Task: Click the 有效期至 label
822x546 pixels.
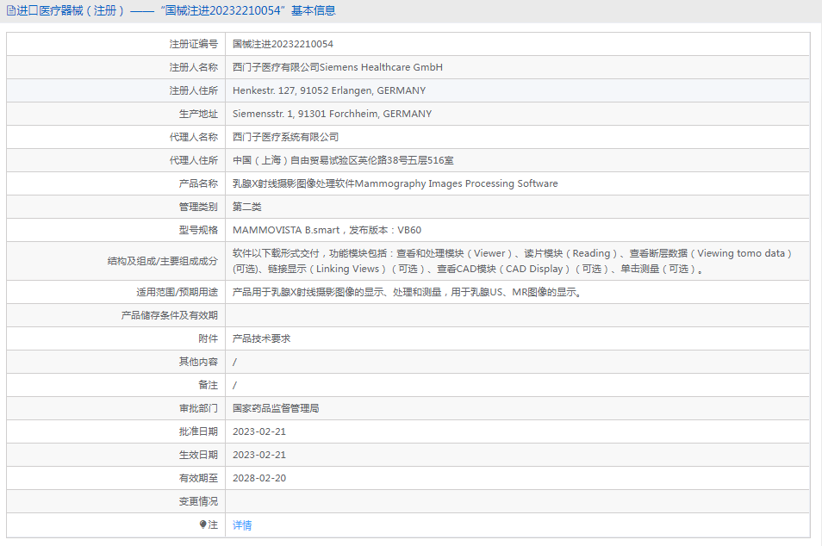Action: tap(198, 478)
